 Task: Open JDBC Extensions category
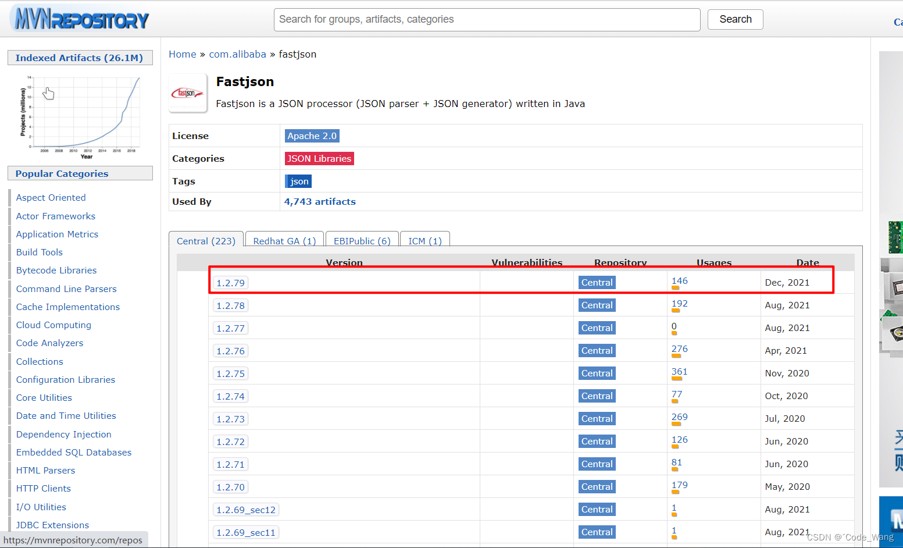pos(52,525)
